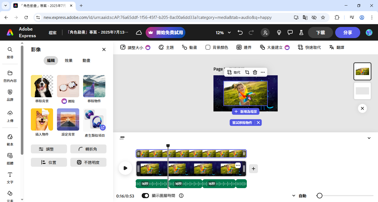Click the Opacity button

[x=88, y=162]
